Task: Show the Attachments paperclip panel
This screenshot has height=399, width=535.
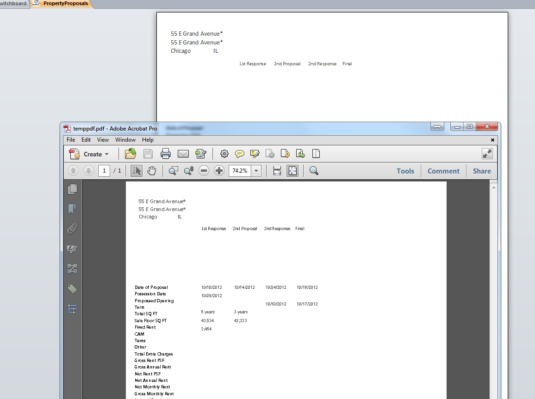Action: [72, 229]
